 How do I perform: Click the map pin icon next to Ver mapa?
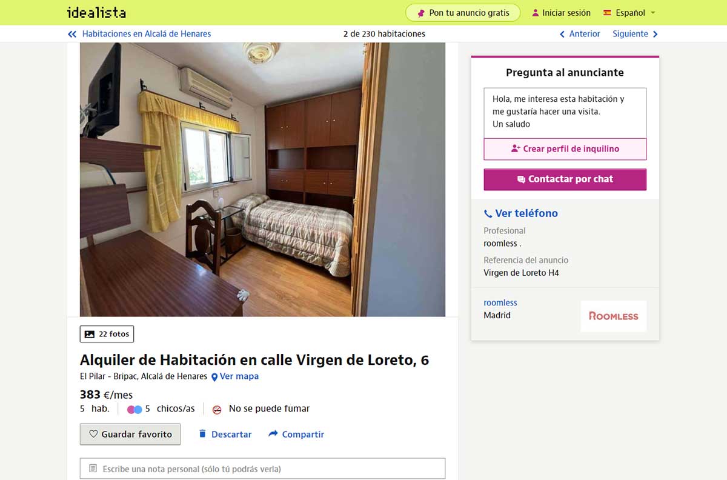(214, 377)
